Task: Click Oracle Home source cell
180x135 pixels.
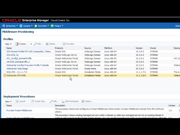Action: [90, 69]
